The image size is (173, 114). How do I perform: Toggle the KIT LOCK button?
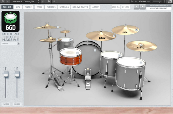pos(125,7)
